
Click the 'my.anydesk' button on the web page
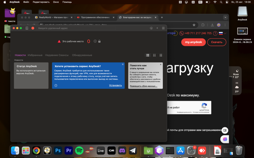(193, 42)
